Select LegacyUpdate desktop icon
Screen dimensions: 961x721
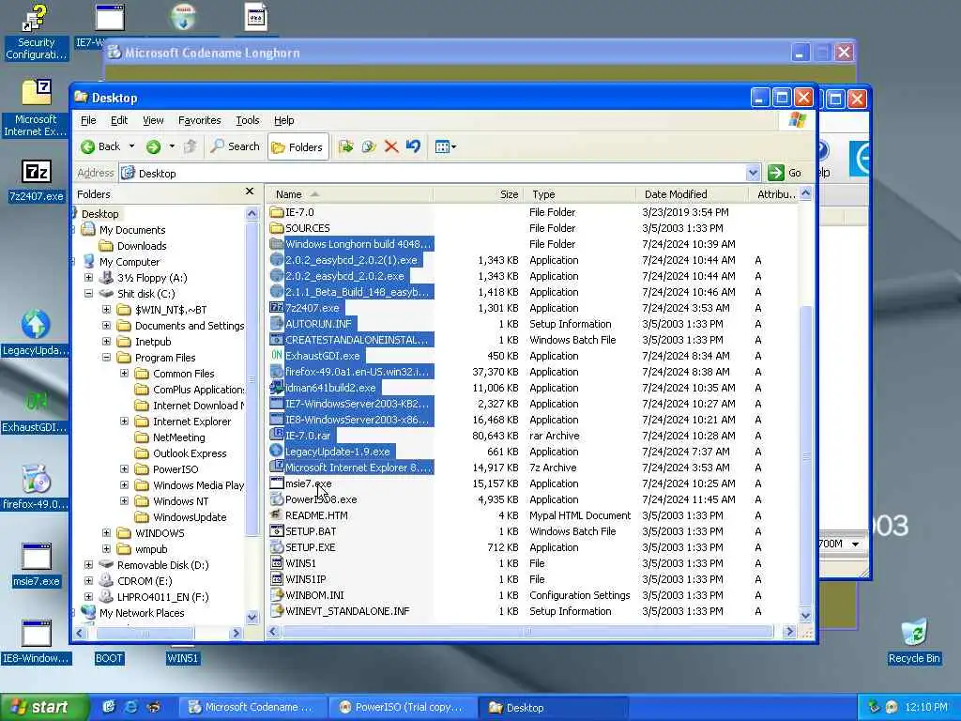click(x=36, y=334)
